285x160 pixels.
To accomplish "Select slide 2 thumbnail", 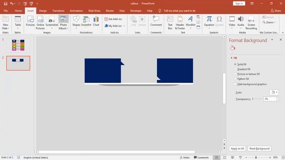I will tap(18, 63).
